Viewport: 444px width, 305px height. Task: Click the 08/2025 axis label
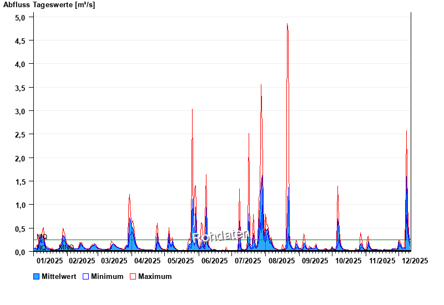tap(282, 261)
